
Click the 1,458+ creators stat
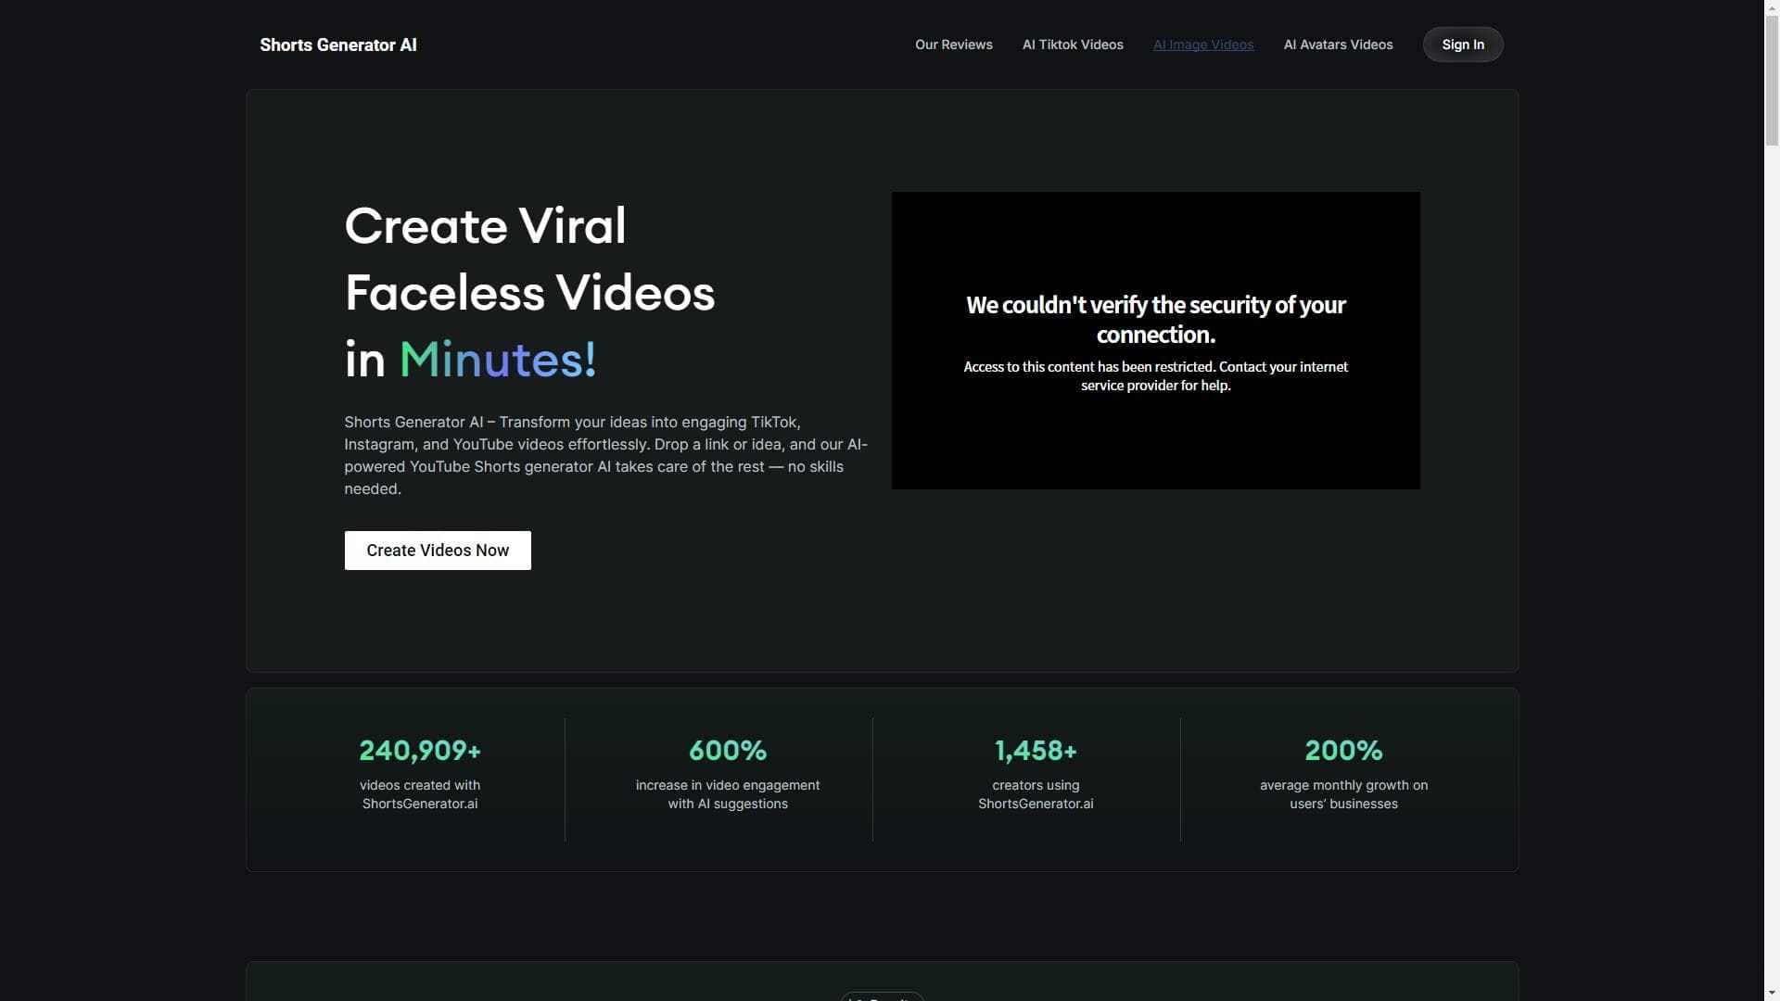tap(1035, 751)
